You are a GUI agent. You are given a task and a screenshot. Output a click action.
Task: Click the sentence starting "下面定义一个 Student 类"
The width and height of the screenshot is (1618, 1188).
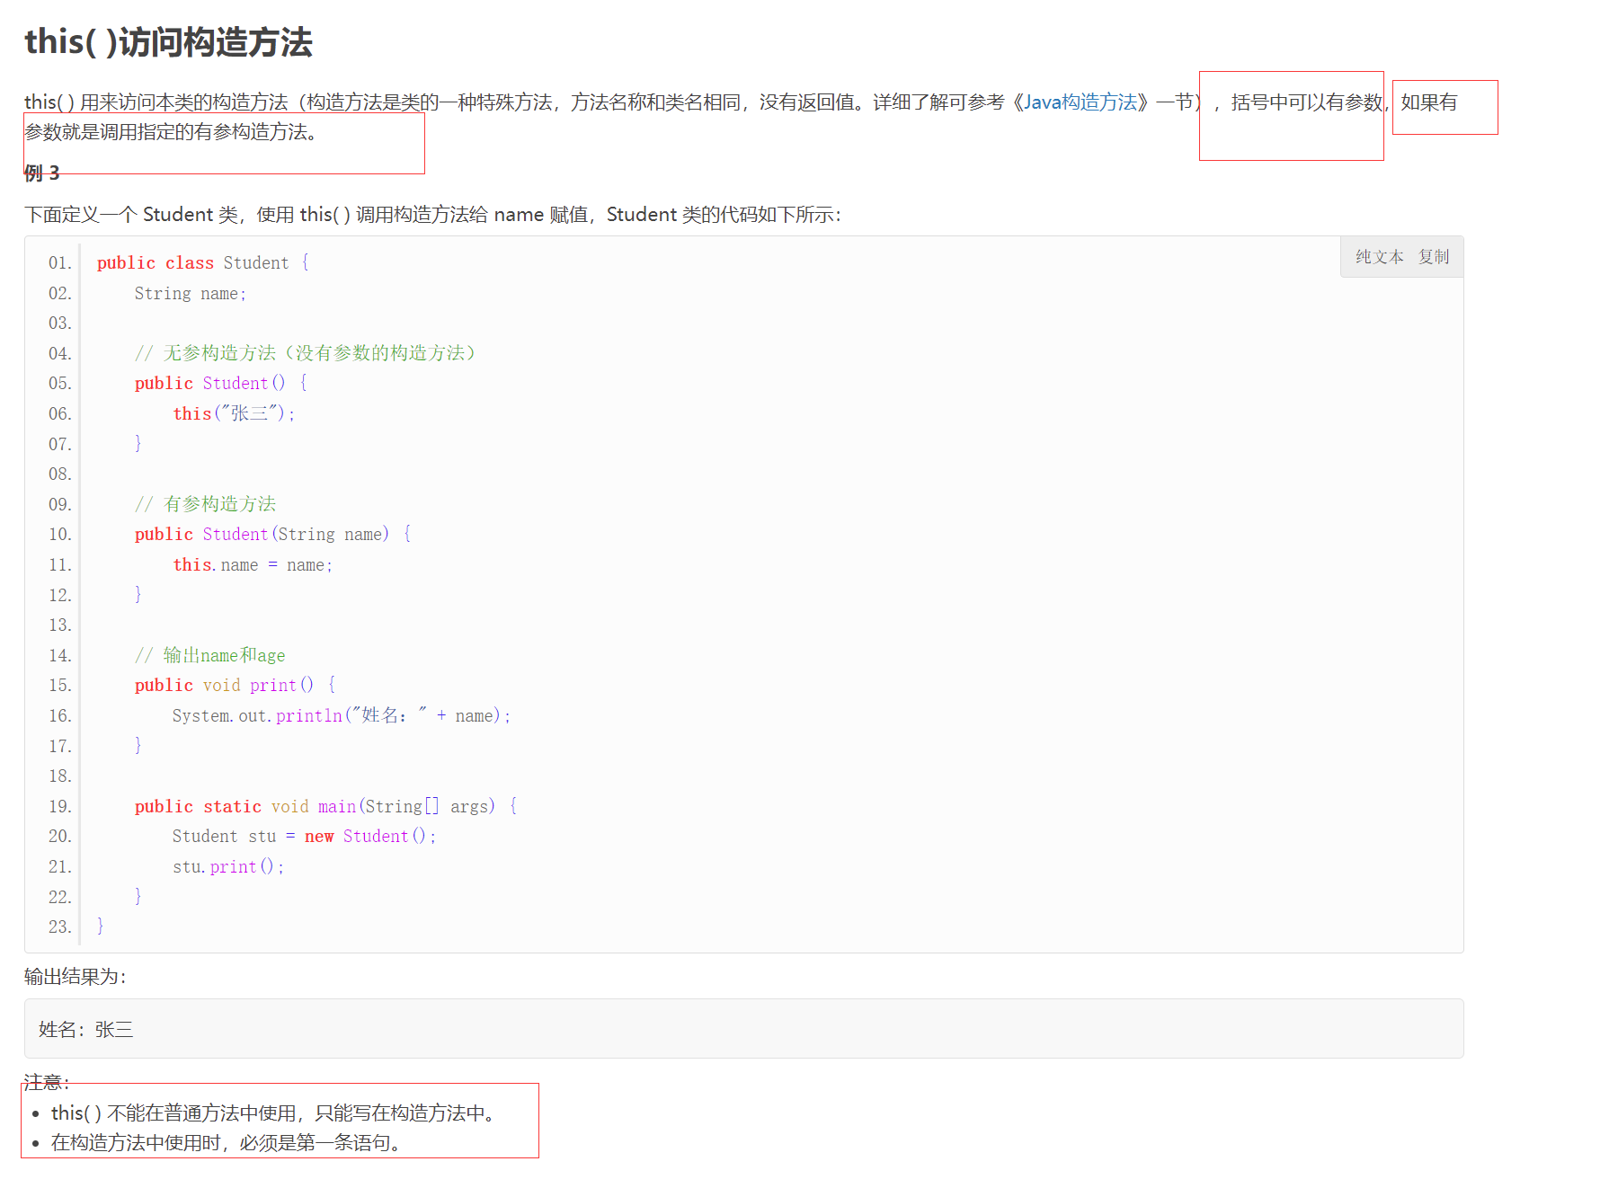tap(432, 215)
